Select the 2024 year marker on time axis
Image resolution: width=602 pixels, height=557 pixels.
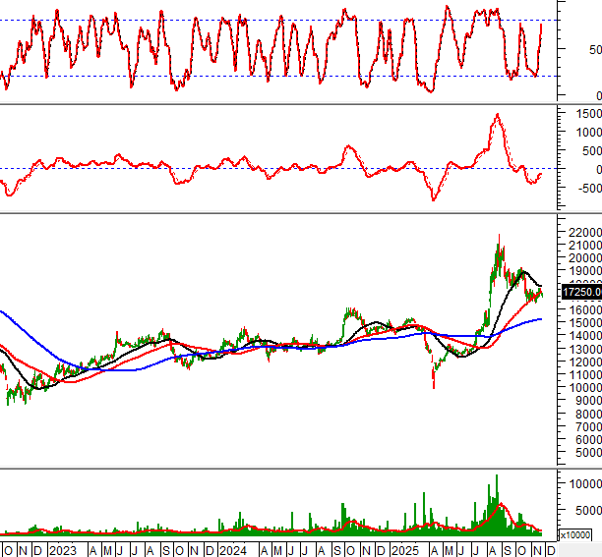click(232, 549)
